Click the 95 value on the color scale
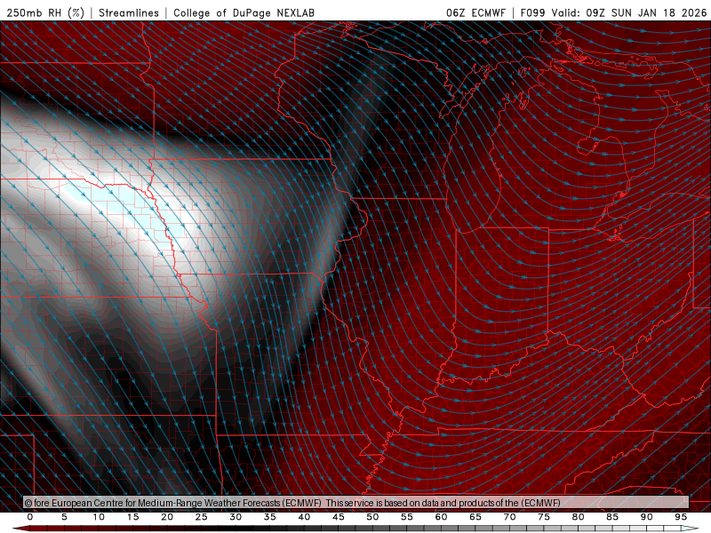The width and height of the screenshot is (711, 533). (x=681, y=517)
